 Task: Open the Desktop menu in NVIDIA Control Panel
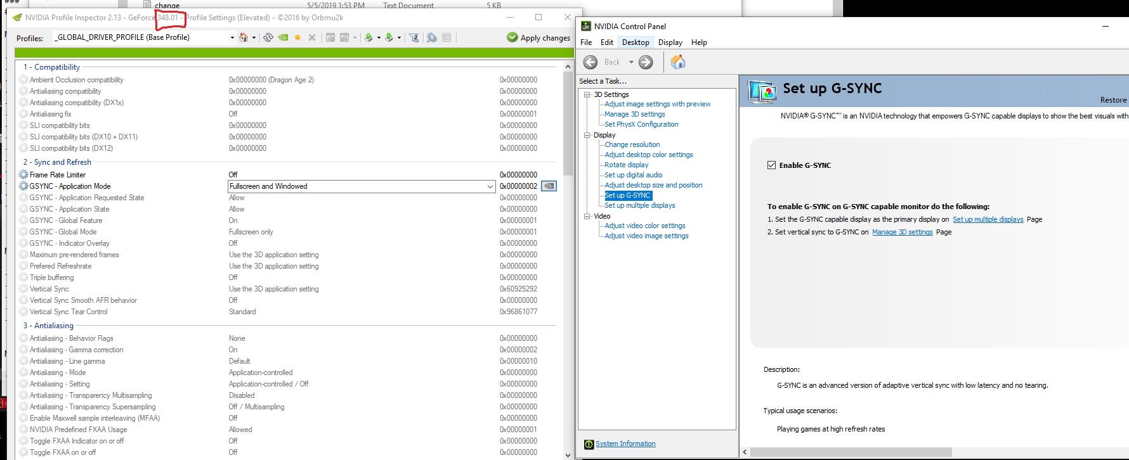tap(636, 42)
